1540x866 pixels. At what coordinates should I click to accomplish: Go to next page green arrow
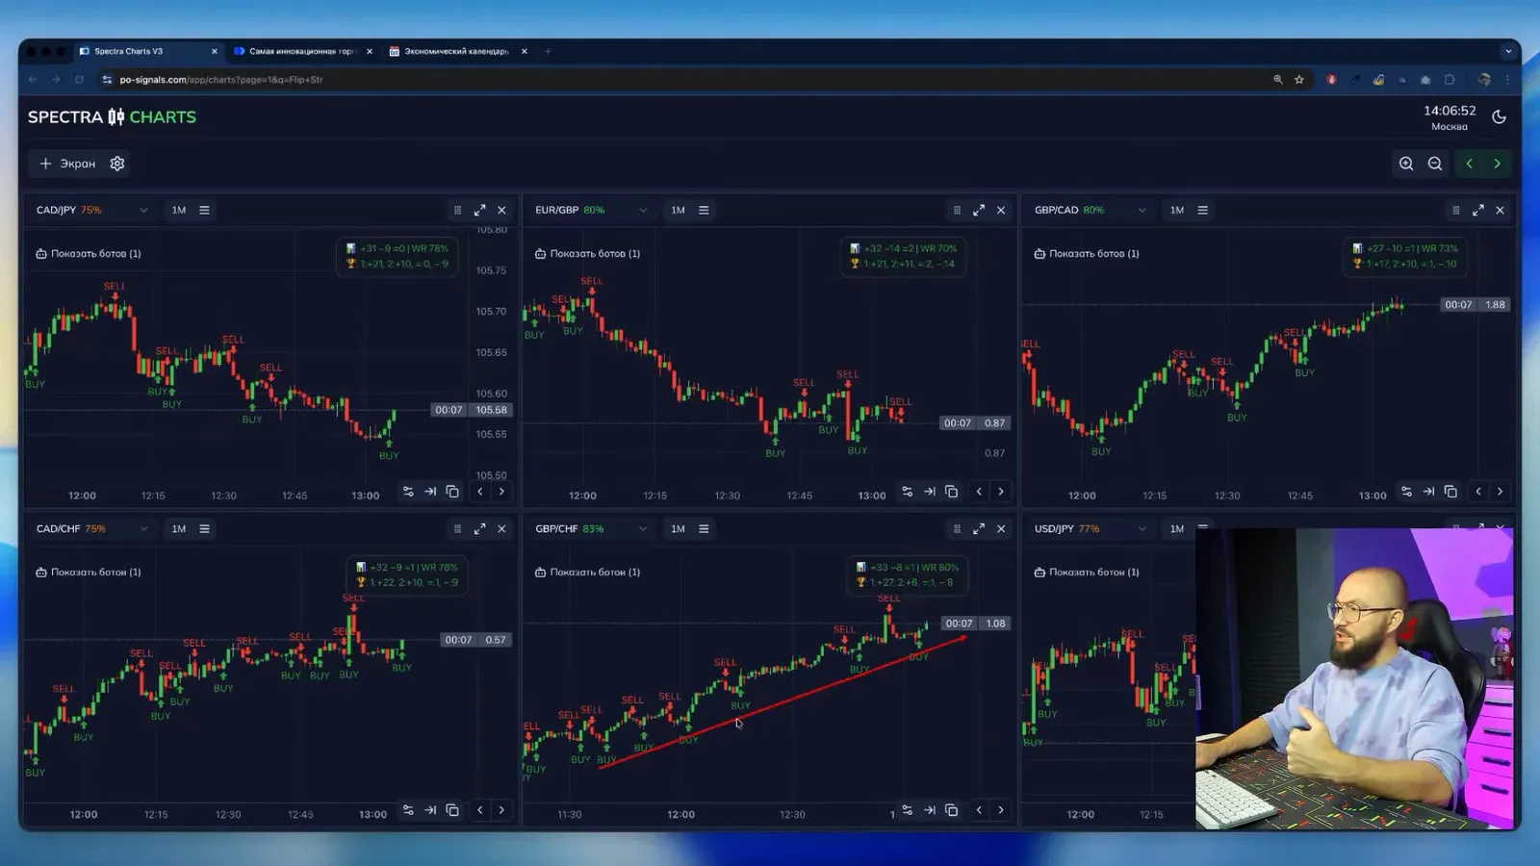[x=1497, y=164]
